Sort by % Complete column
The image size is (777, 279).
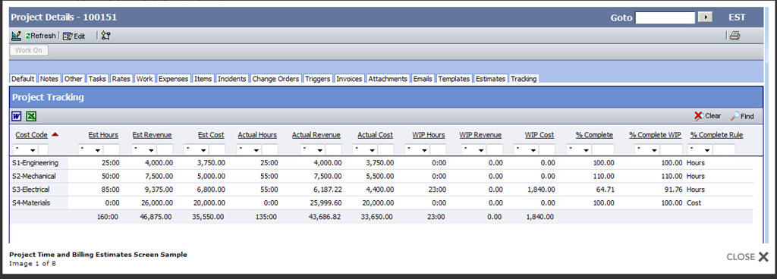[x=594, y=134]
